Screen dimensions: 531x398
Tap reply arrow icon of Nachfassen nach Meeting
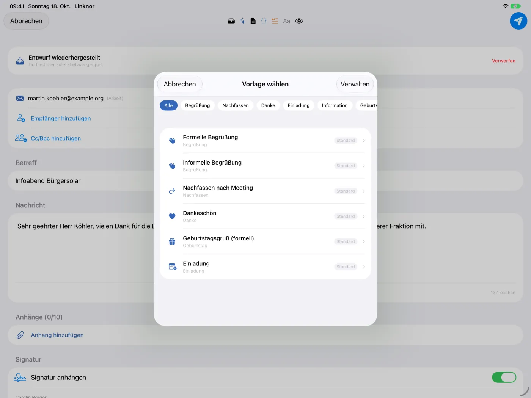click(172, 191)
